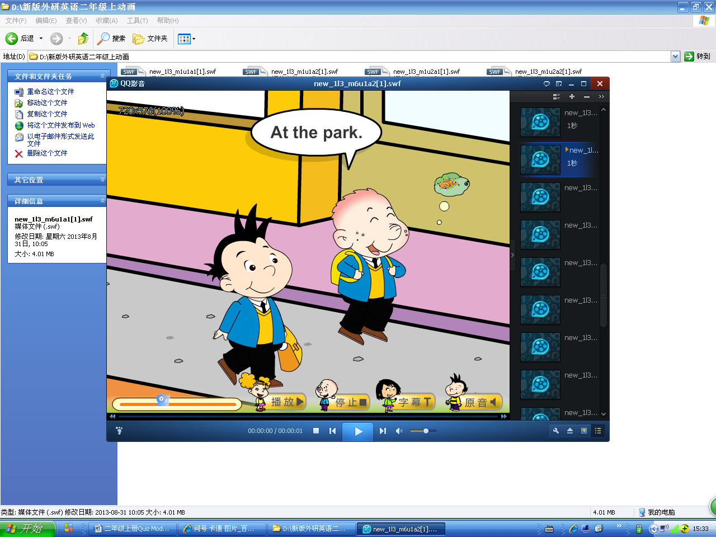Image resolution: width=716 pixels, height=537 pixels.
Task: Stop playback with the square stop button
Action: 316,431
